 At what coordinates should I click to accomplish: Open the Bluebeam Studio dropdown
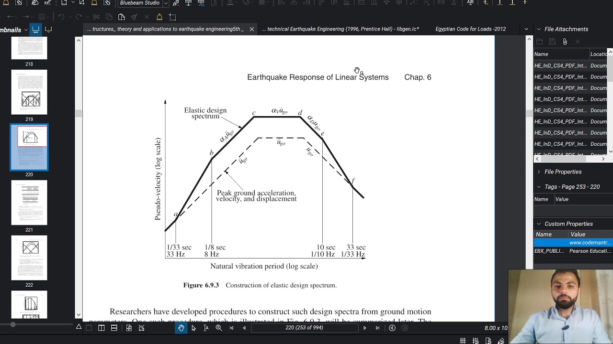166,3
